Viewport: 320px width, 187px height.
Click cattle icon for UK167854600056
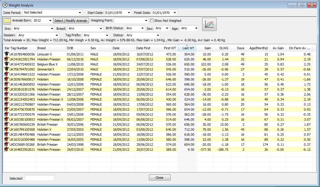point(7,54)
